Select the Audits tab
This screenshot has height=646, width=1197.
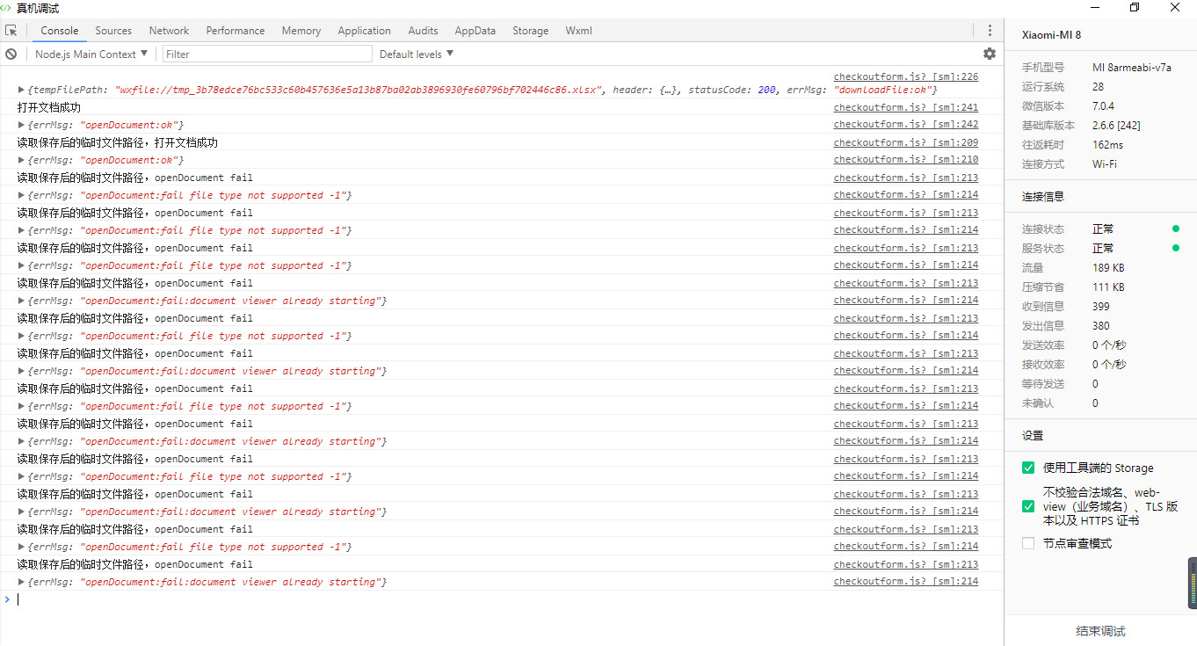click(x=423, y=30)
